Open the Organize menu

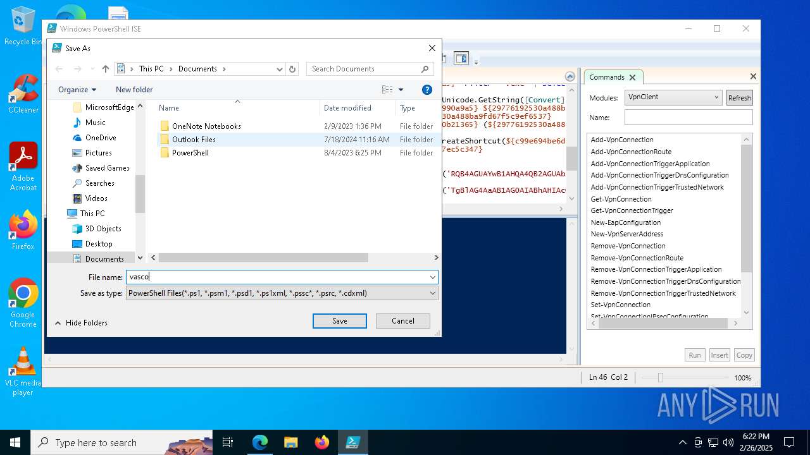pyautogui.click(x=77, y=90)
